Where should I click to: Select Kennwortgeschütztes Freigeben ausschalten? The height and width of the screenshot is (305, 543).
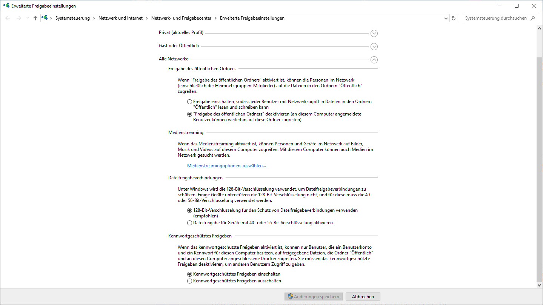(189, 281)
